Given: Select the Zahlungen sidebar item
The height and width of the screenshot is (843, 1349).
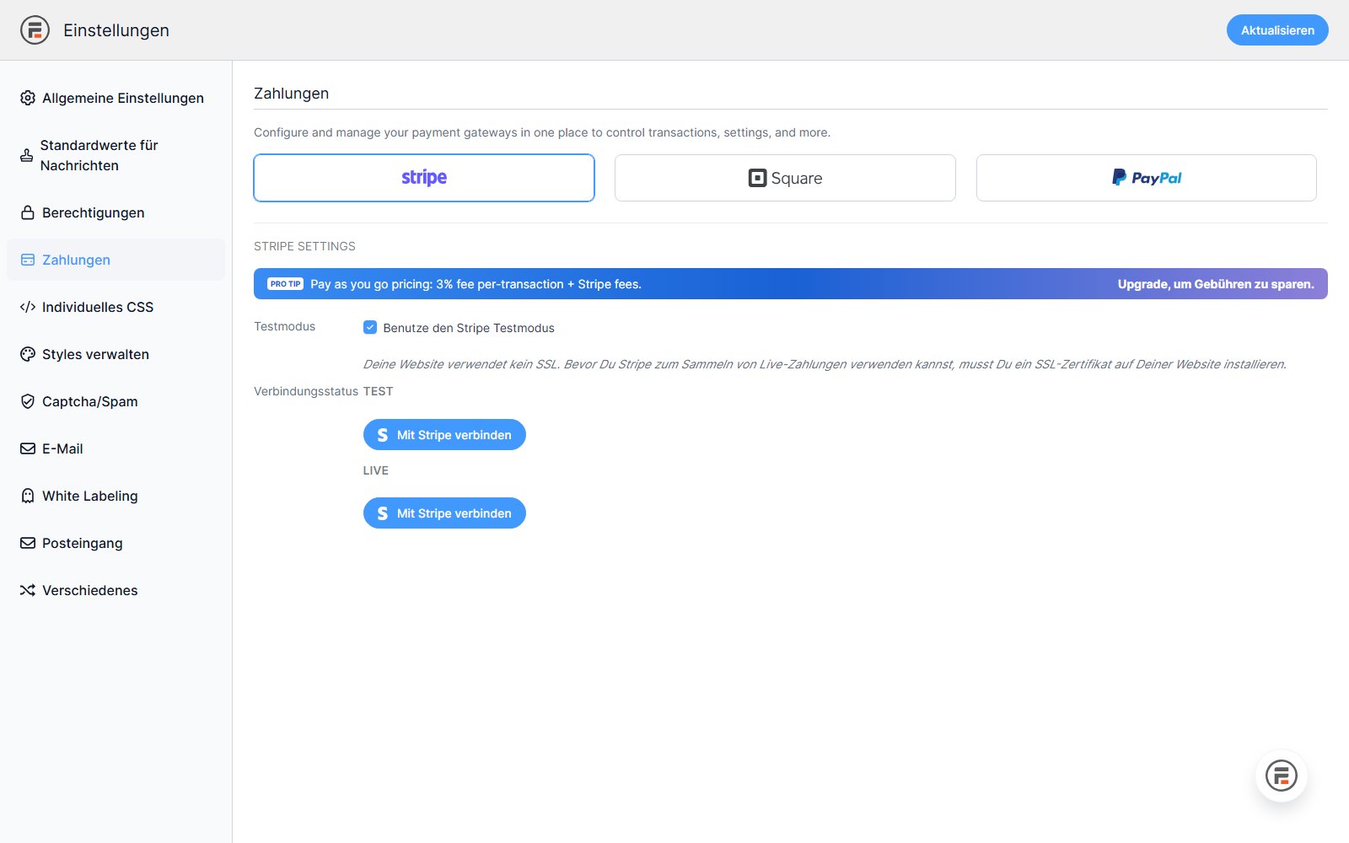Looking at the screenshot, I should 116,260.
